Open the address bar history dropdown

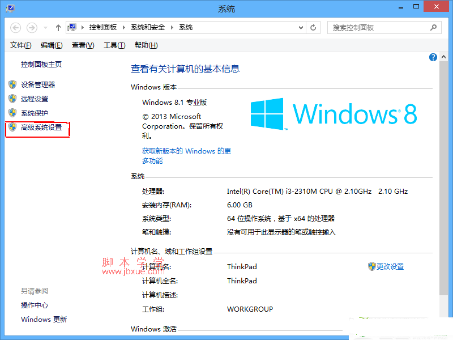(301, 28)
